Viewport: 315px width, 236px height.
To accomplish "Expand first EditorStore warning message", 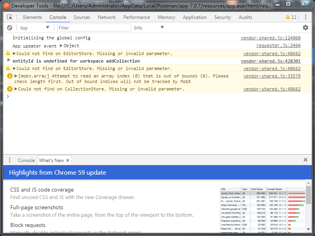I will (x=14, y=53).
